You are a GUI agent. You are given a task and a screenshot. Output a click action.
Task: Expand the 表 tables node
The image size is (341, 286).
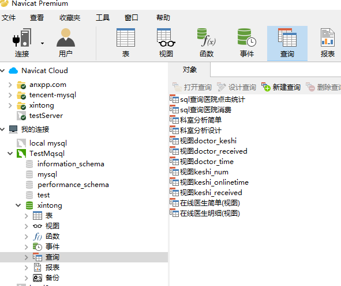tap(27, 216)
